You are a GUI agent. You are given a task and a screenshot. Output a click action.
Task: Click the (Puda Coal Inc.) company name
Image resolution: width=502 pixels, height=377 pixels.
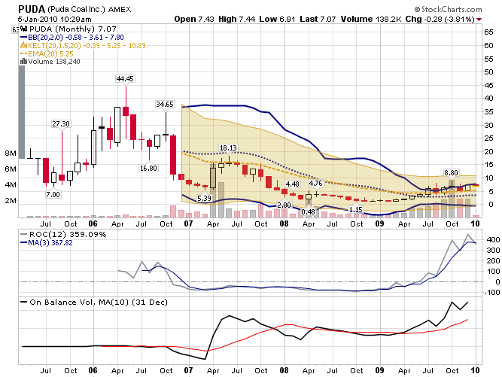click(x=77, y=10)
